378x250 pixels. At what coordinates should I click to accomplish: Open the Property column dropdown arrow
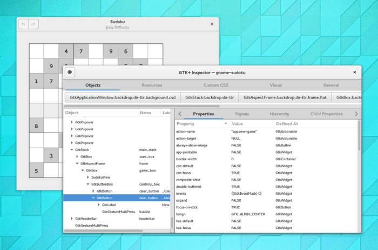[226, 124]
